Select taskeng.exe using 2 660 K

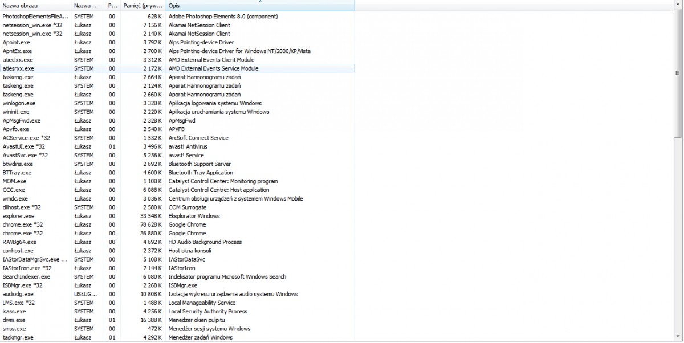177,95
